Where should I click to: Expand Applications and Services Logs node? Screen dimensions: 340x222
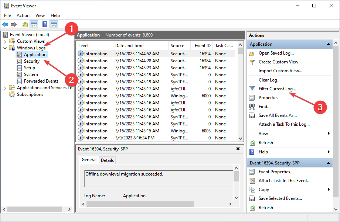click(5, 88)
